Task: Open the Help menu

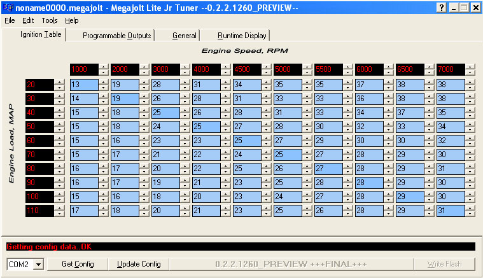Action: pyautogui.click(x=72, y=20)
